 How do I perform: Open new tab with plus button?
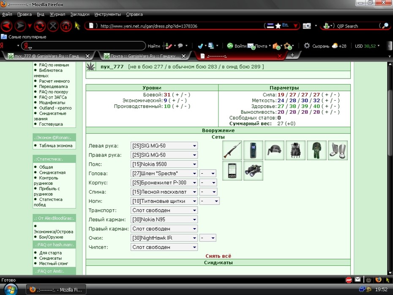point(292,55)
